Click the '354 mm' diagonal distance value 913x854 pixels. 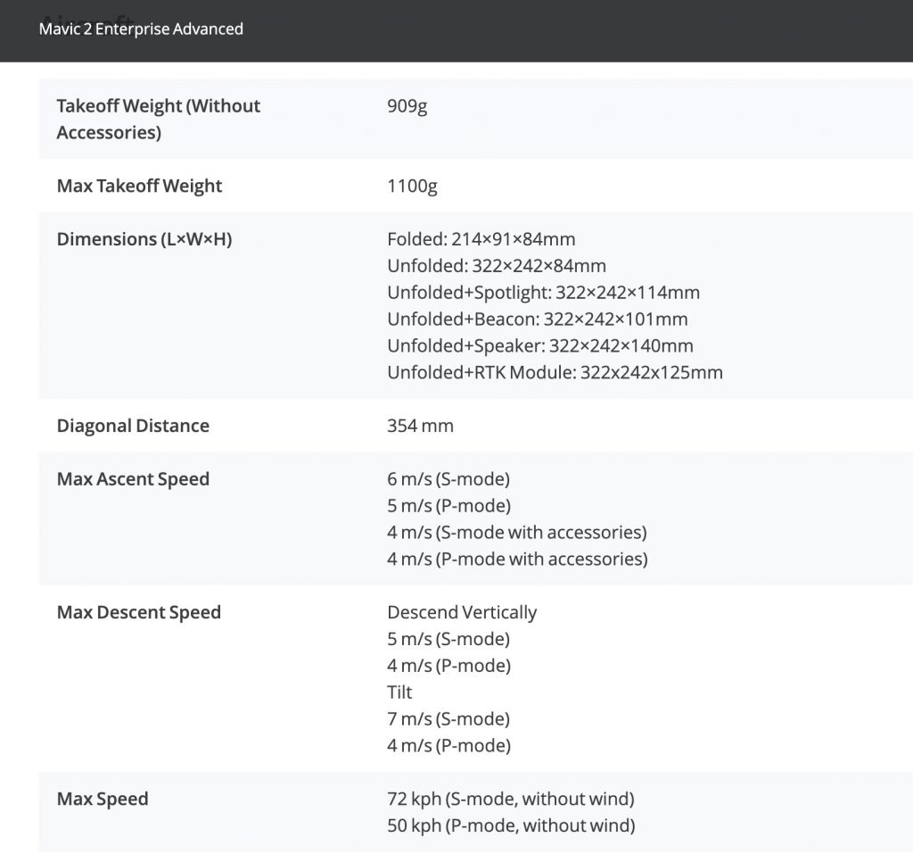pyautogui.click(x=421, y=426)
